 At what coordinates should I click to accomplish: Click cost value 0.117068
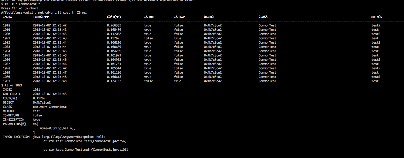[x=114, y=34]
